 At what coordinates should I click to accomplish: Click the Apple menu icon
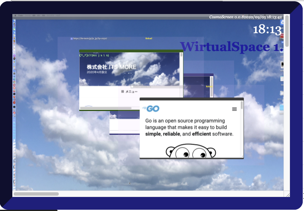pos(15,16)
